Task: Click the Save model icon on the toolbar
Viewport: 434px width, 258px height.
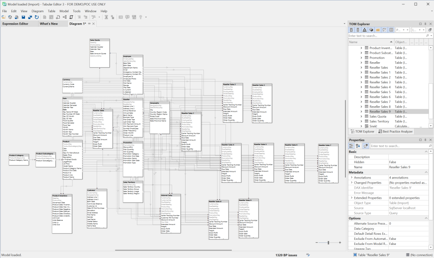Action: point(22,17)
